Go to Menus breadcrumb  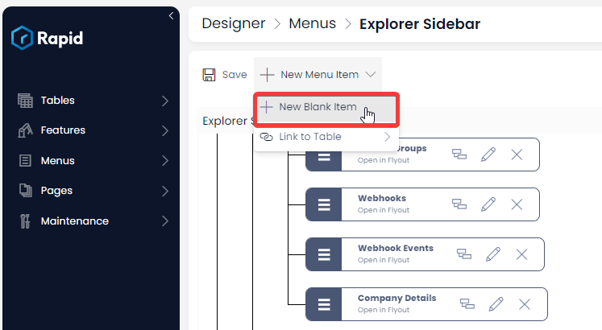click(312, 23)
